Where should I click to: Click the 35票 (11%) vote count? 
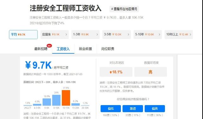click(x=133, y=115)
